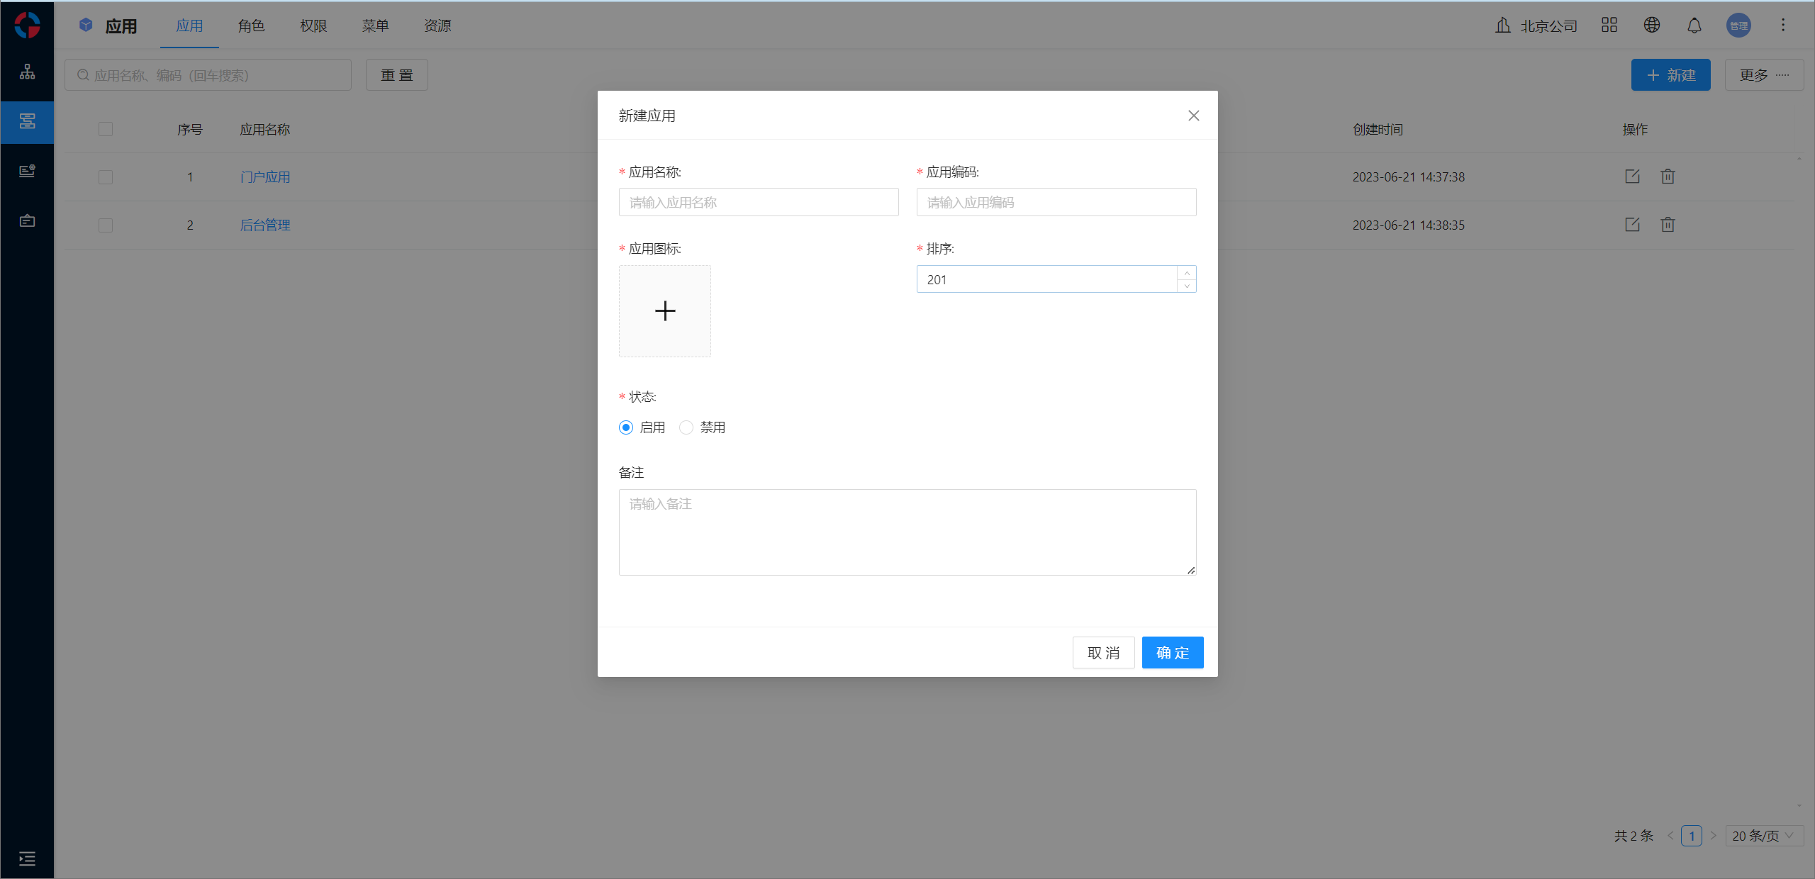1815x879 pixels.
Task: Click the 取消 button
Action: click(x=1103, y=653)
